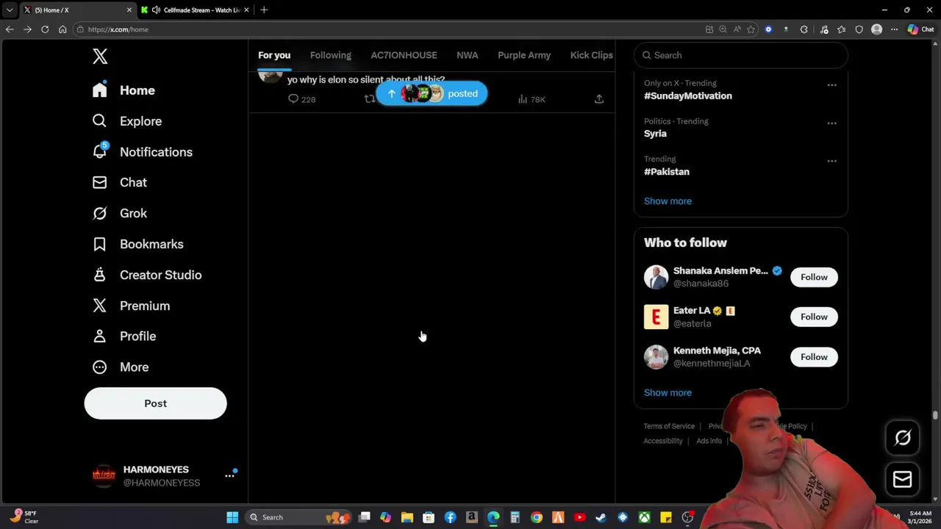Switch to the AC7IONHOUSE tab
This screenshot has width=941, height=529.
pyautogui.click(x=404, y=55)
